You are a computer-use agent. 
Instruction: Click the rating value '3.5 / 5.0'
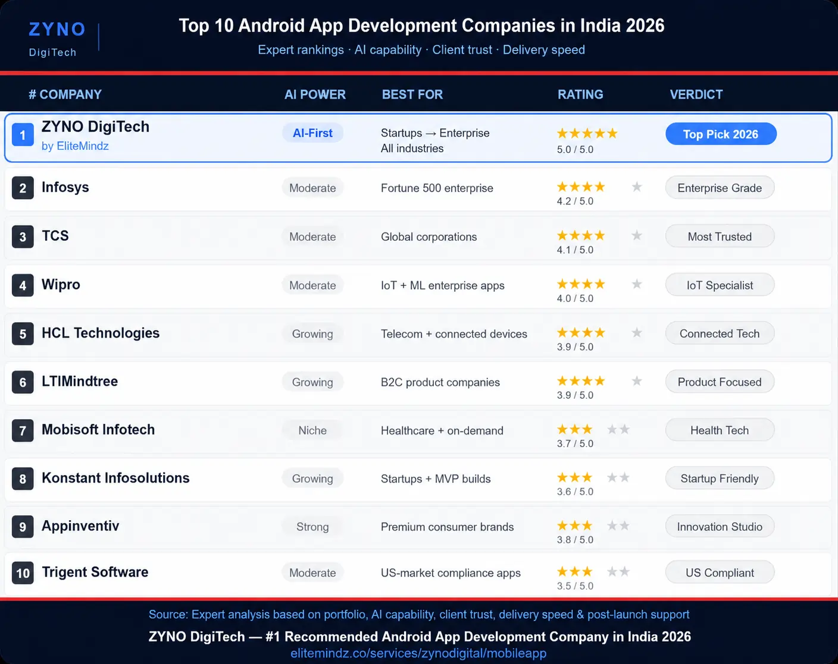coord(575,586)
